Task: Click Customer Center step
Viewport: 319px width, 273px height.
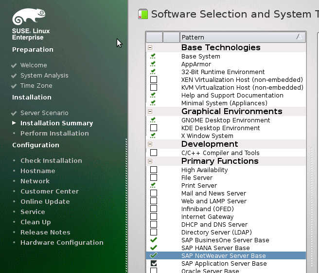Action: (50, 191)
